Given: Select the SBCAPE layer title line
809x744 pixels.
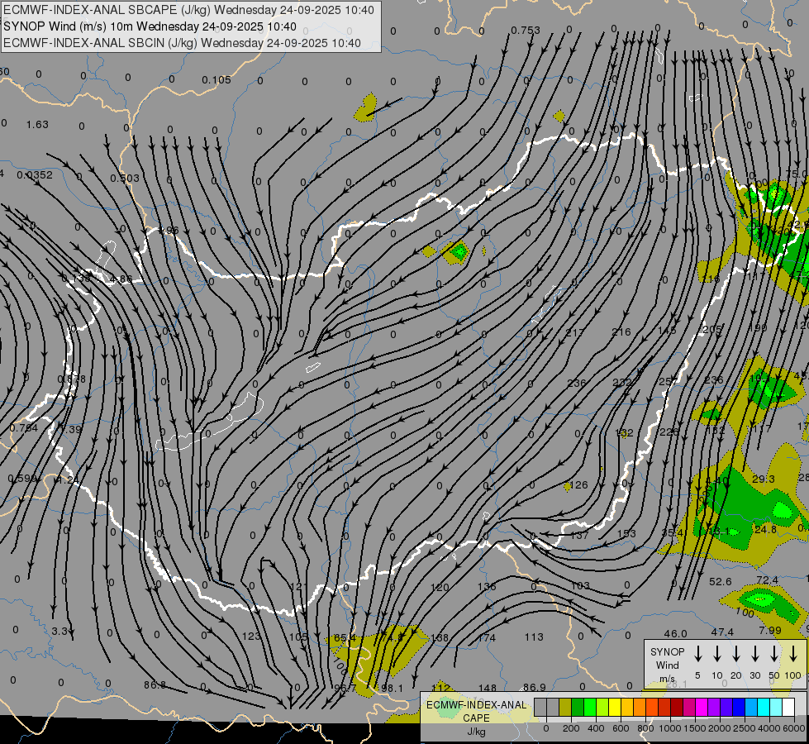Looking at the screenshot, I should tap(188, 10).
